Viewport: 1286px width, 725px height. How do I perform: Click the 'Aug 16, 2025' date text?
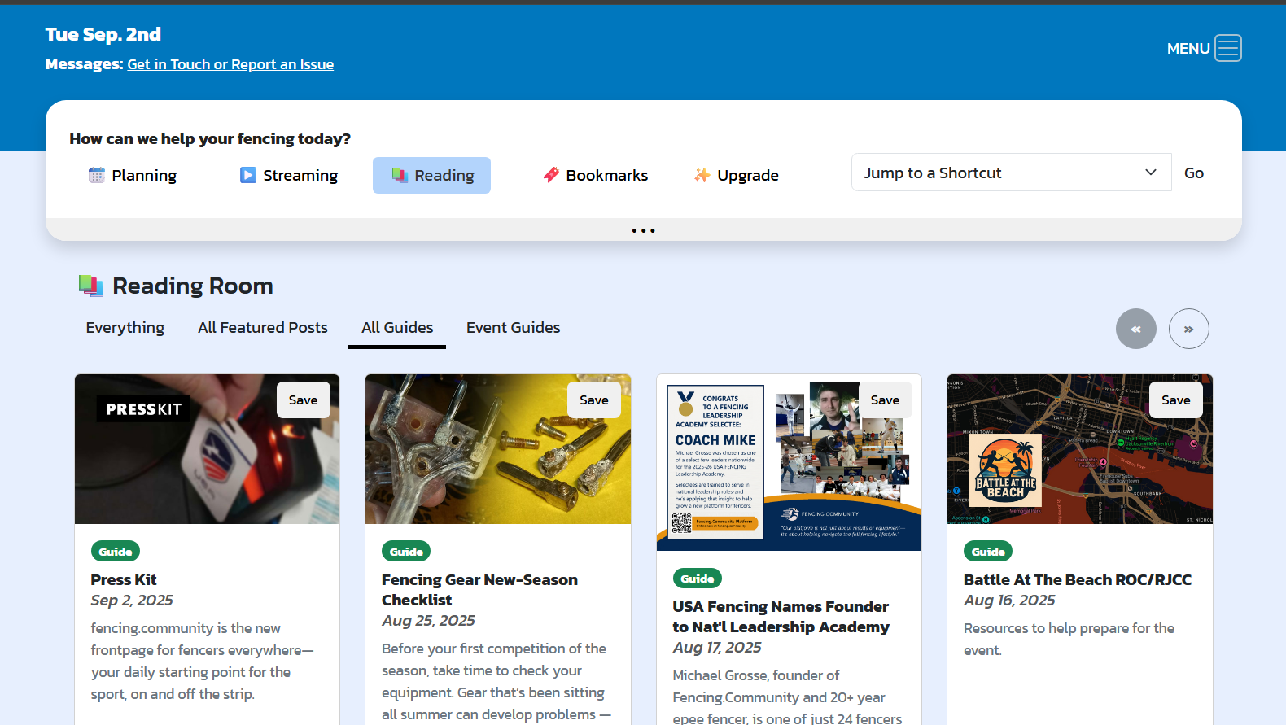pos(1009,600)
